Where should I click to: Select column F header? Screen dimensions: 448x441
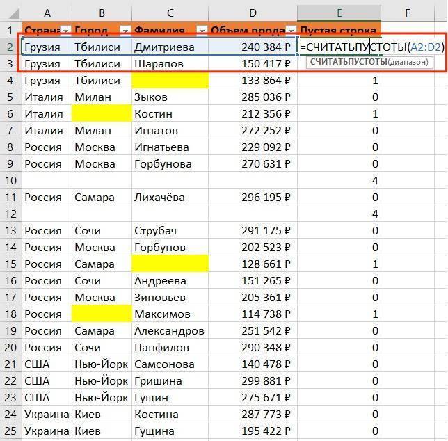[408, 13]
